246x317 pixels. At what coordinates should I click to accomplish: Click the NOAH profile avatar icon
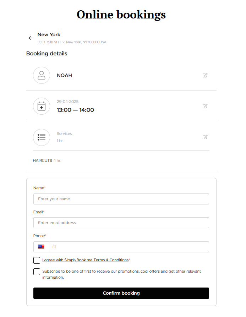42,75
